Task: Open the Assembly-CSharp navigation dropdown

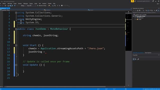Action: (x=22, y=10)
